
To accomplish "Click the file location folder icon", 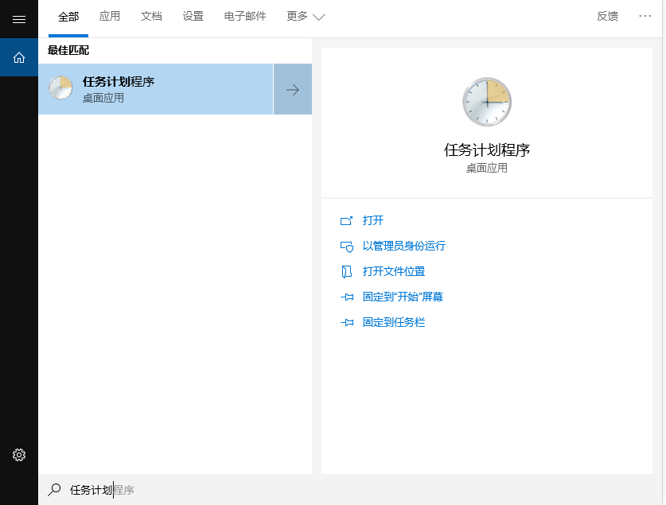I will coord(347,272).
